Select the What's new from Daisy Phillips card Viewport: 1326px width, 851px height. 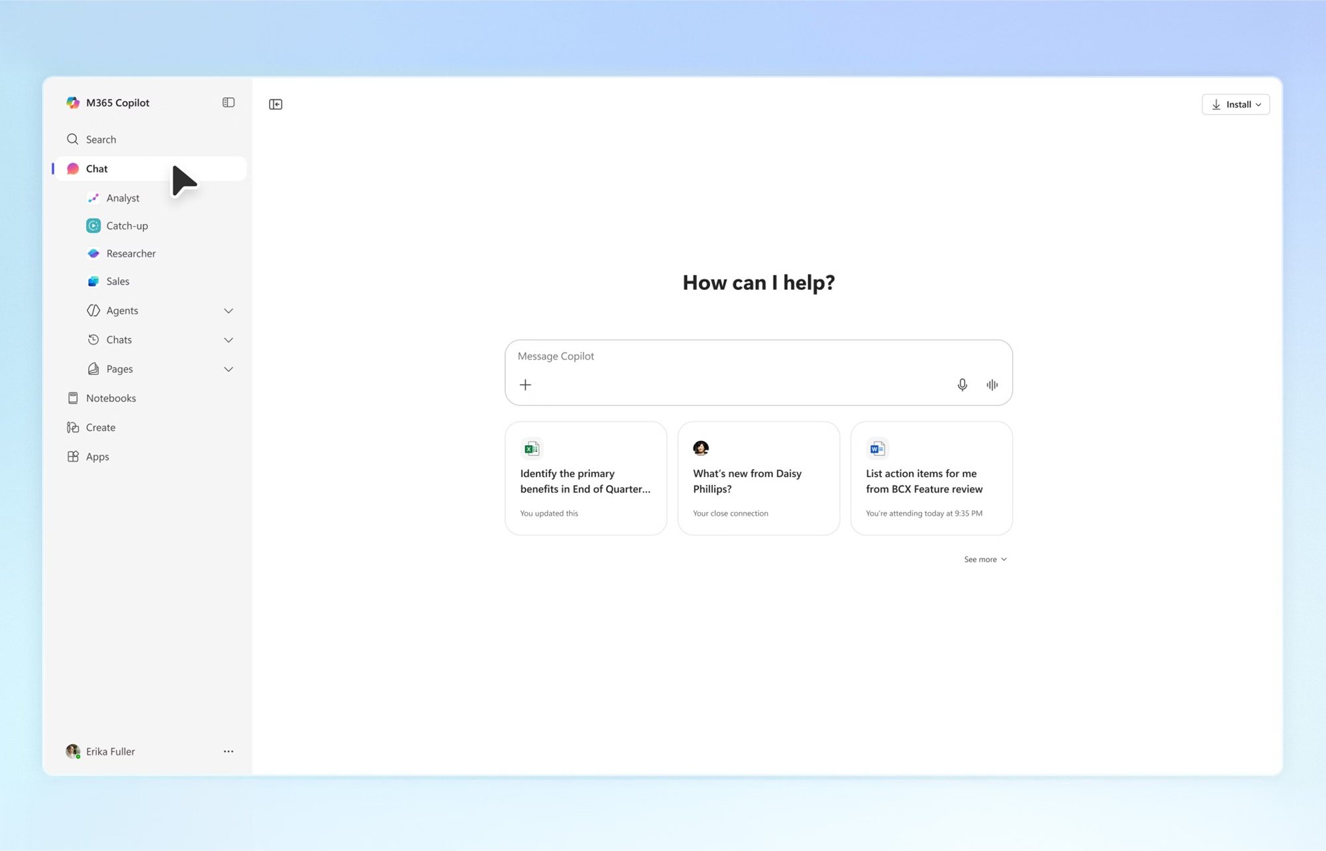tap(758, 478)
